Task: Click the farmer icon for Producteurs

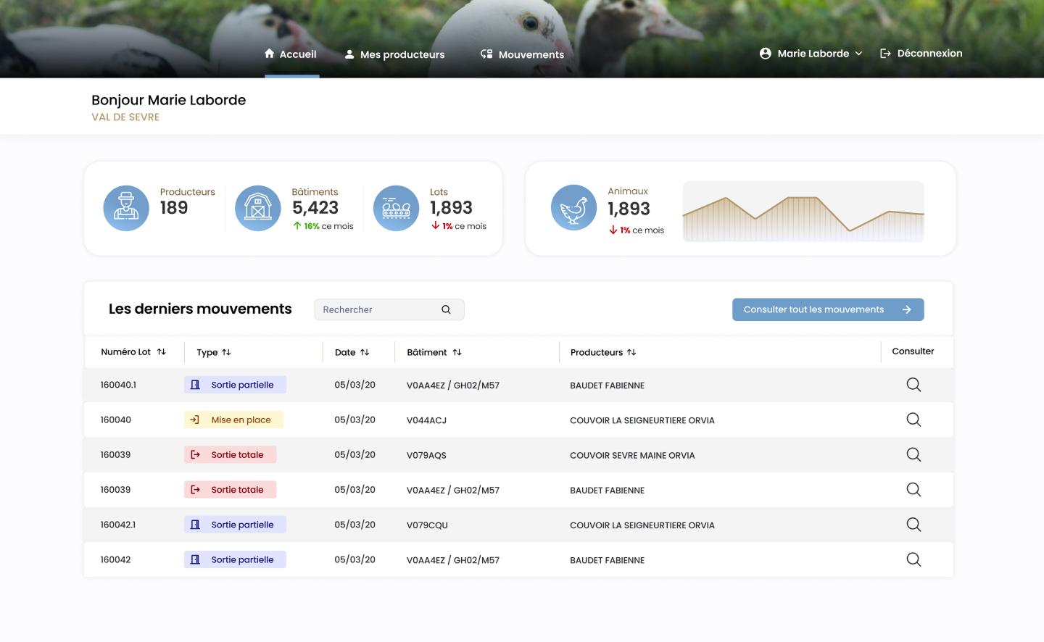Action: [126, 208]
